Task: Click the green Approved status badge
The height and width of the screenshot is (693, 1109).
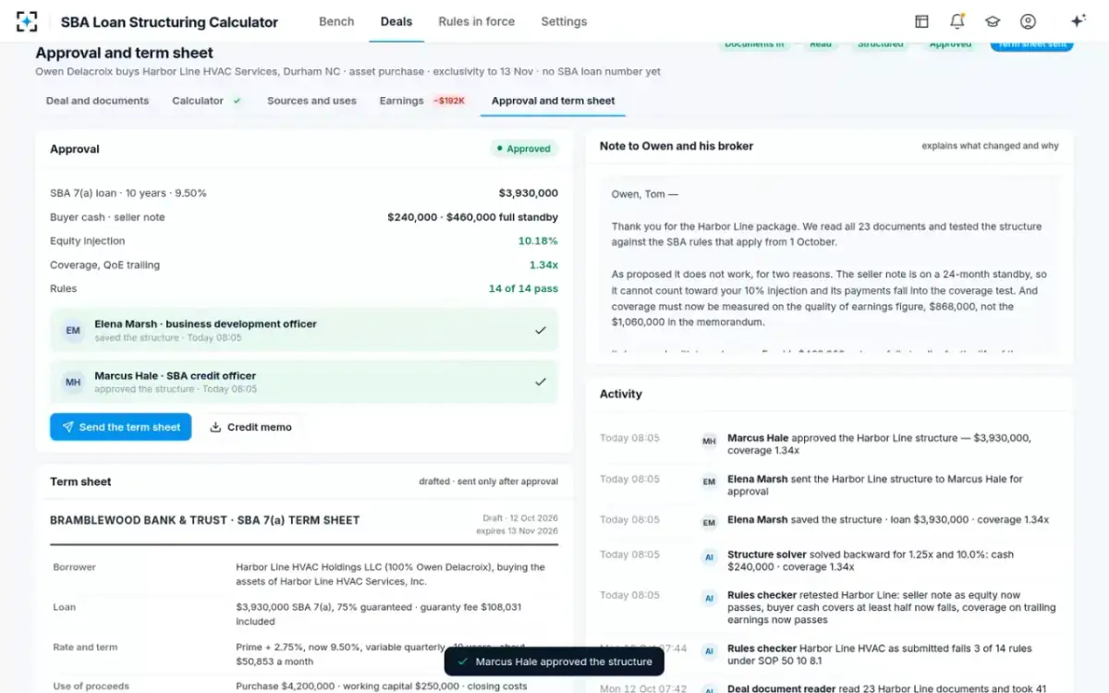Action: point(523,149)
